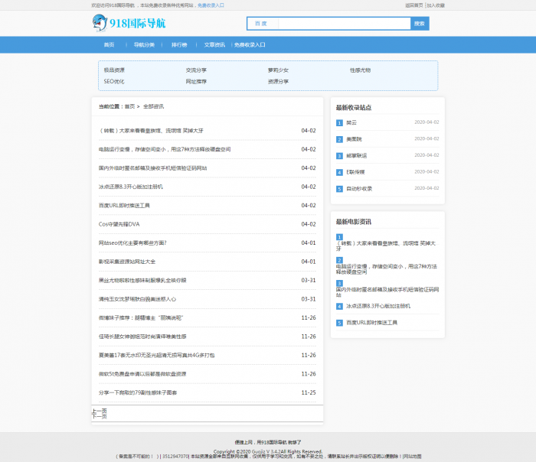Screen dimensions: 536x462
Task: Click the number 5 badge beside 自动秒收录
Action: click(339, 189)
